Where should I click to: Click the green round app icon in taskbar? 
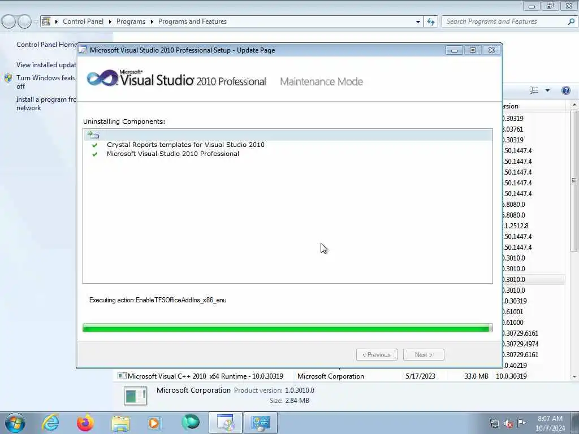[x=191, y=423]
